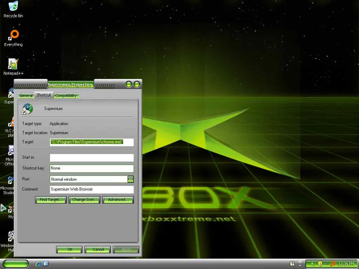The height and width of the screenshot is (269, 359).
Task: Click the Change Icon button
Action: coord(84,200)
